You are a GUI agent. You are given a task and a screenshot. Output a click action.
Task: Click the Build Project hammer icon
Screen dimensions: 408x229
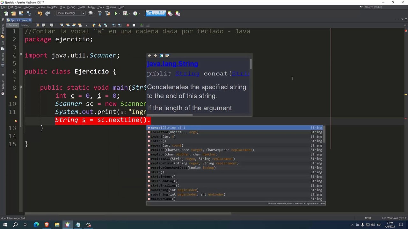(100, 13)
